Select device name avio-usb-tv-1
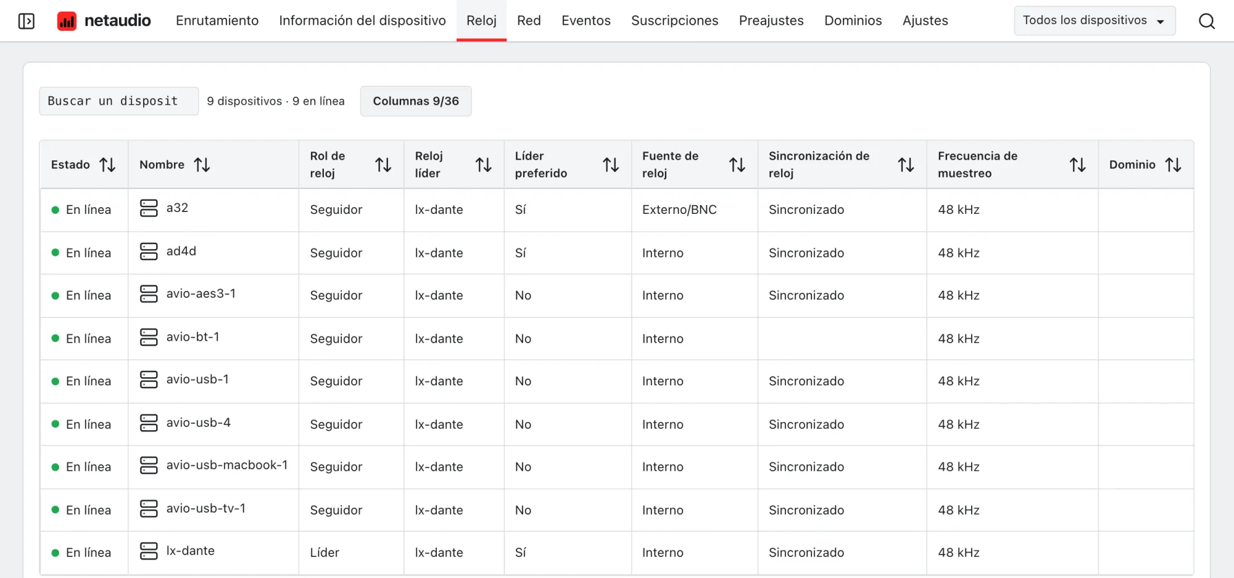Image resolution: width=1234 pixels, height=578 pixels. pos(206,508)
